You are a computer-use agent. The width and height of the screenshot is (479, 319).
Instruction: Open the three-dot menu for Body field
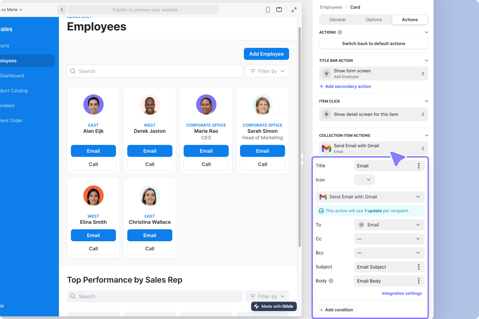419,281
